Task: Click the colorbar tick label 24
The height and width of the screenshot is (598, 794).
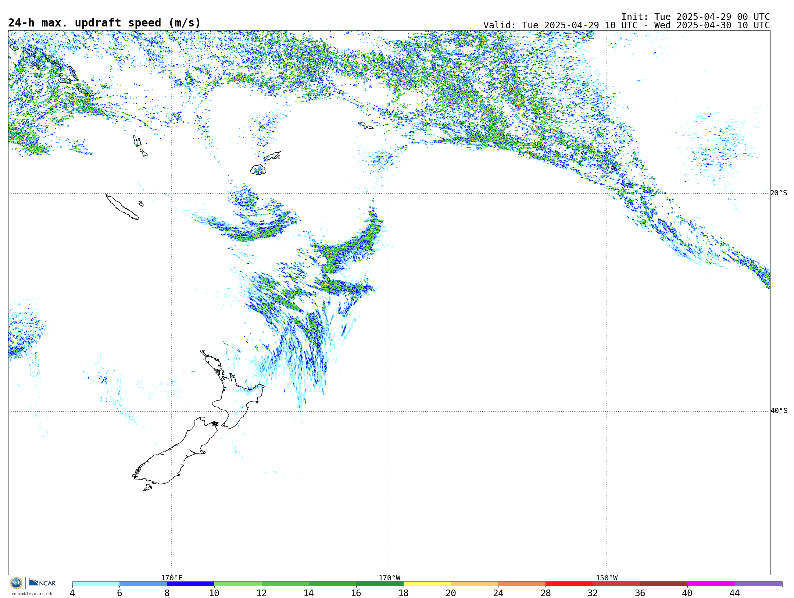Action: [x=498, y=593]
